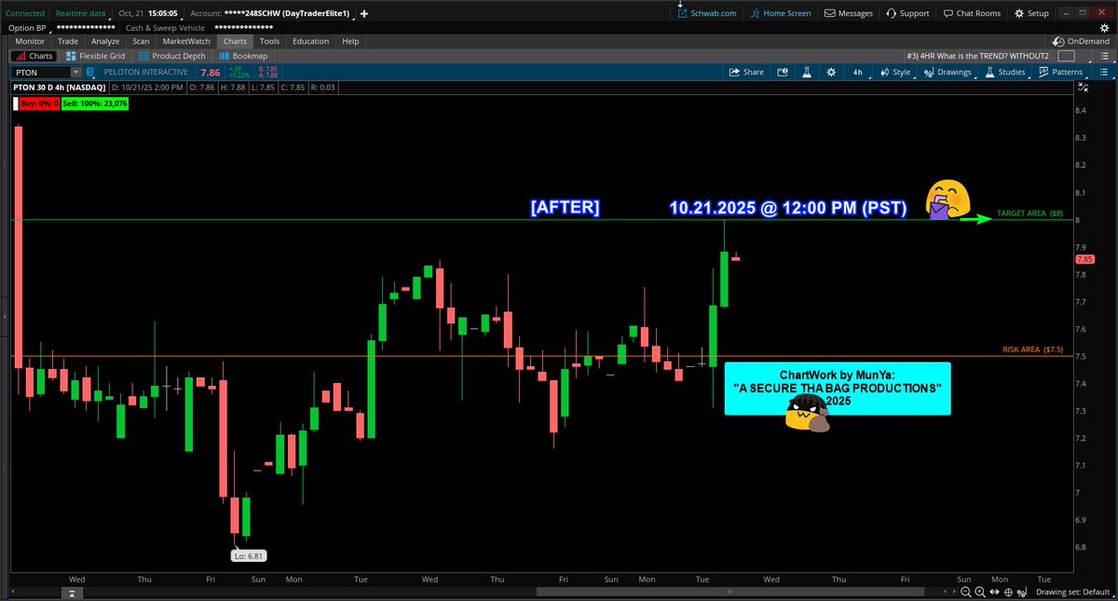Image resolution: width=1118 pixels, height=601 pixels.
Task: Open the Drawings dropdown
Action: click(x=949, y=72)
